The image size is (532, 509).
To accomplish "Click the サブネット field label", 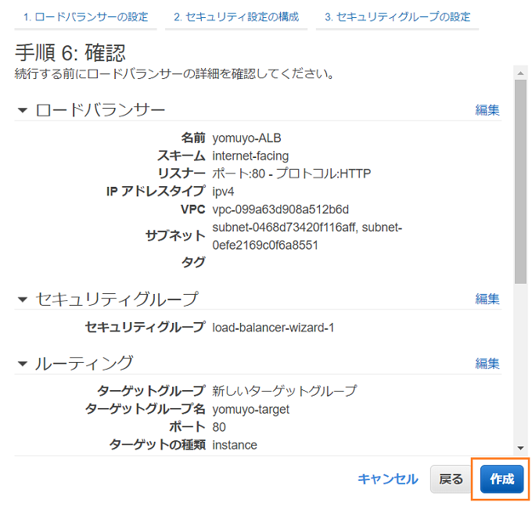I will click(175, 235).
